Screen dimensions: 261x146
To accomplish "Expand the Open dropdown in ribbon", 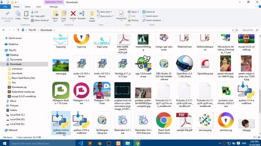I will (x=133, y=12).
